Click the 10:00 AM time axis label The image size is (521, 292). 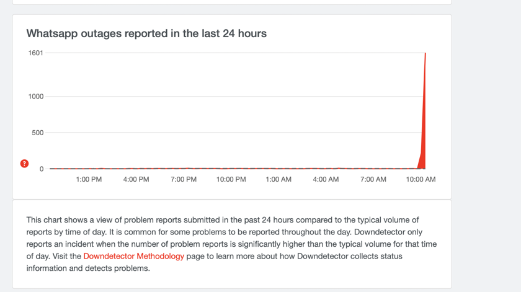[421, 179]
